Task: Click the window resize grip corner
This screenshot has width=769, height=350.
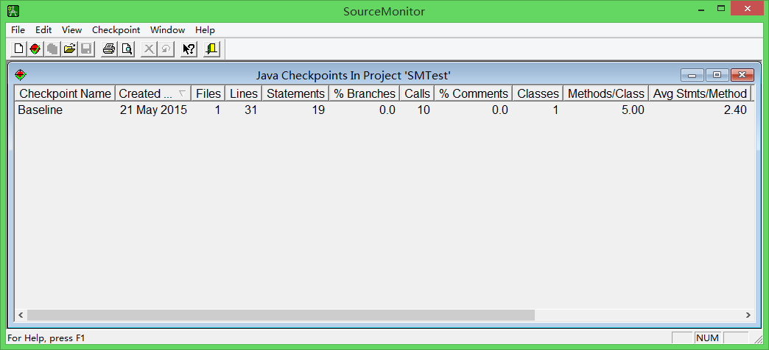Action: point(759,339)
